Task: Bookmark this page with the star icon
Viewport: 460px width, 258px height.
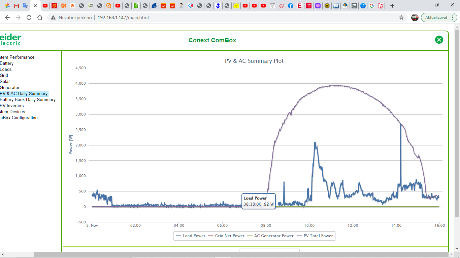Action: (401, 17)
